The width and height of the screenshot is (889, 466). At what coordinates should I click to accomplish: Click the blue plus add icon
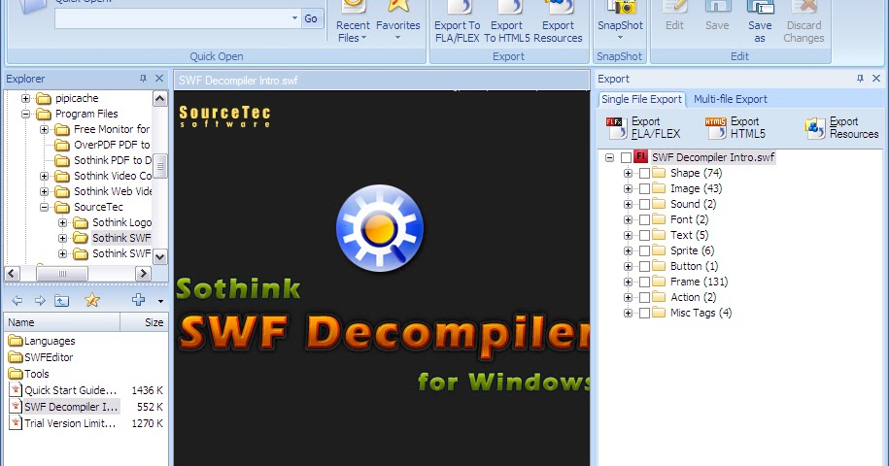click(x=138, y=300)
